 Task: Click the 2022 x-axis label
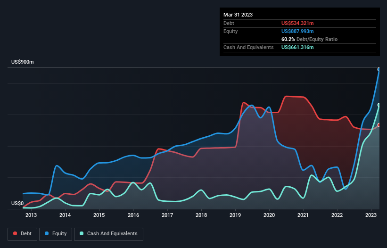(x=337, y=215)
